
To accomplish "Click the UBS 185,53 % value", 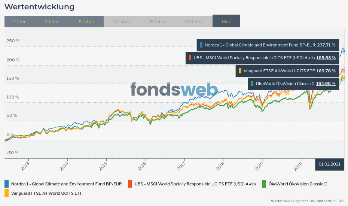I will (326, 58).
